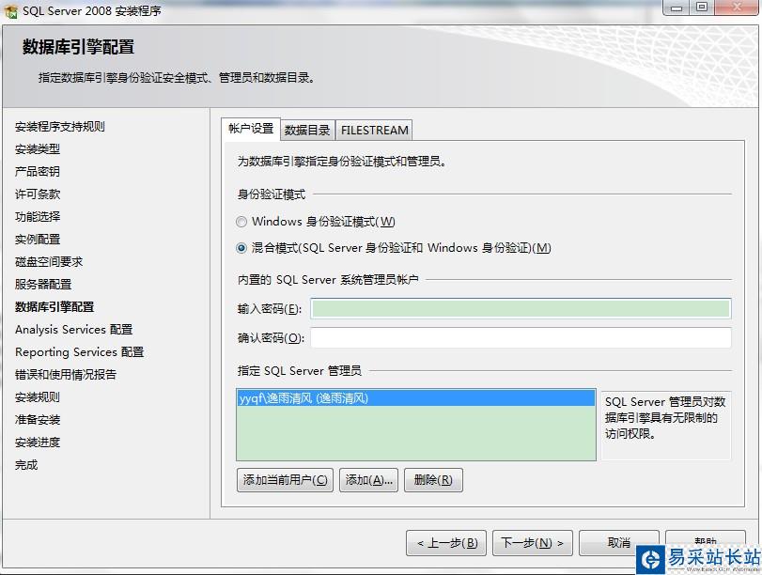This screenshot has height=575, width=762.
Task: Click the 删除(R) button
Action: [x=433, y=480]
